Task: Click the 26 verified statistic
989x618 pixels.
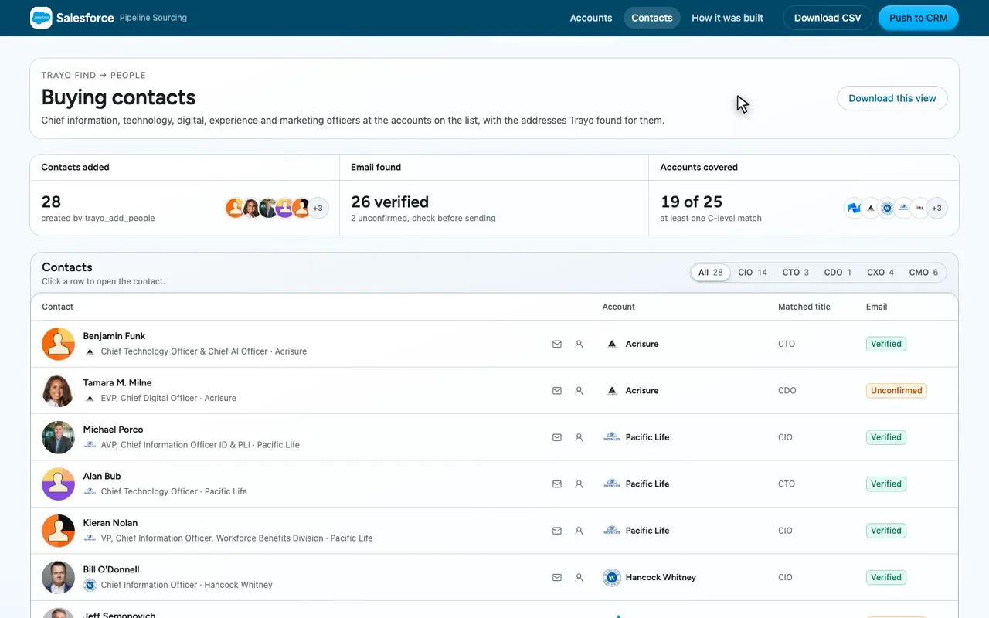Action: tap(390, 202)
